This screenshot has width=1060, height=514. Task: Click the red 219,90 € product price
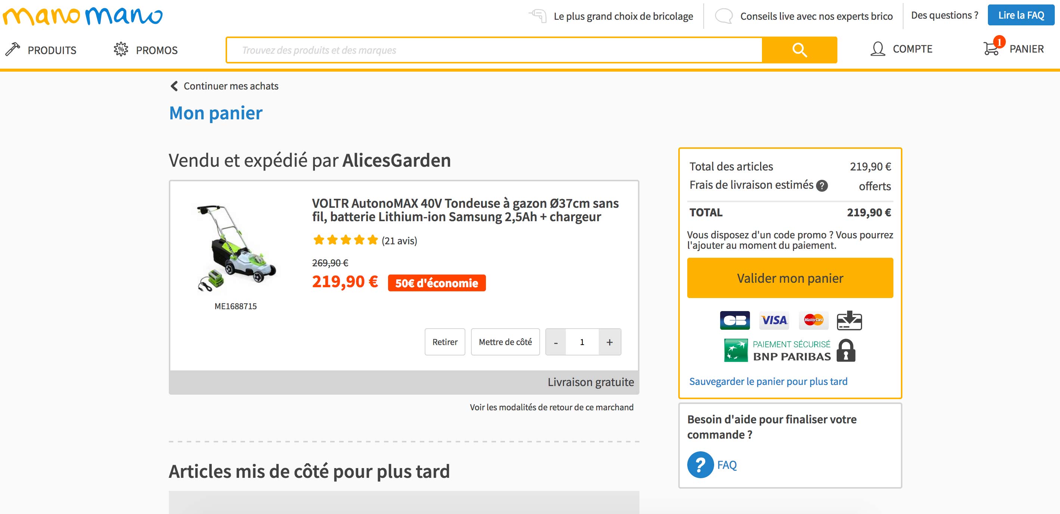coord(345,282)
